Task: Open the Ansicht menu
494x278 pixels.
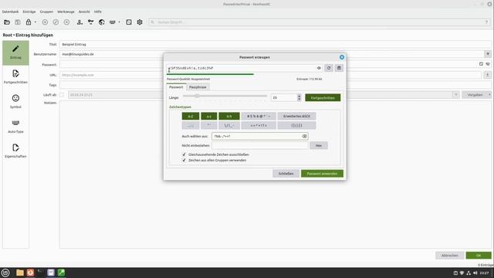Action: (84, 12)
